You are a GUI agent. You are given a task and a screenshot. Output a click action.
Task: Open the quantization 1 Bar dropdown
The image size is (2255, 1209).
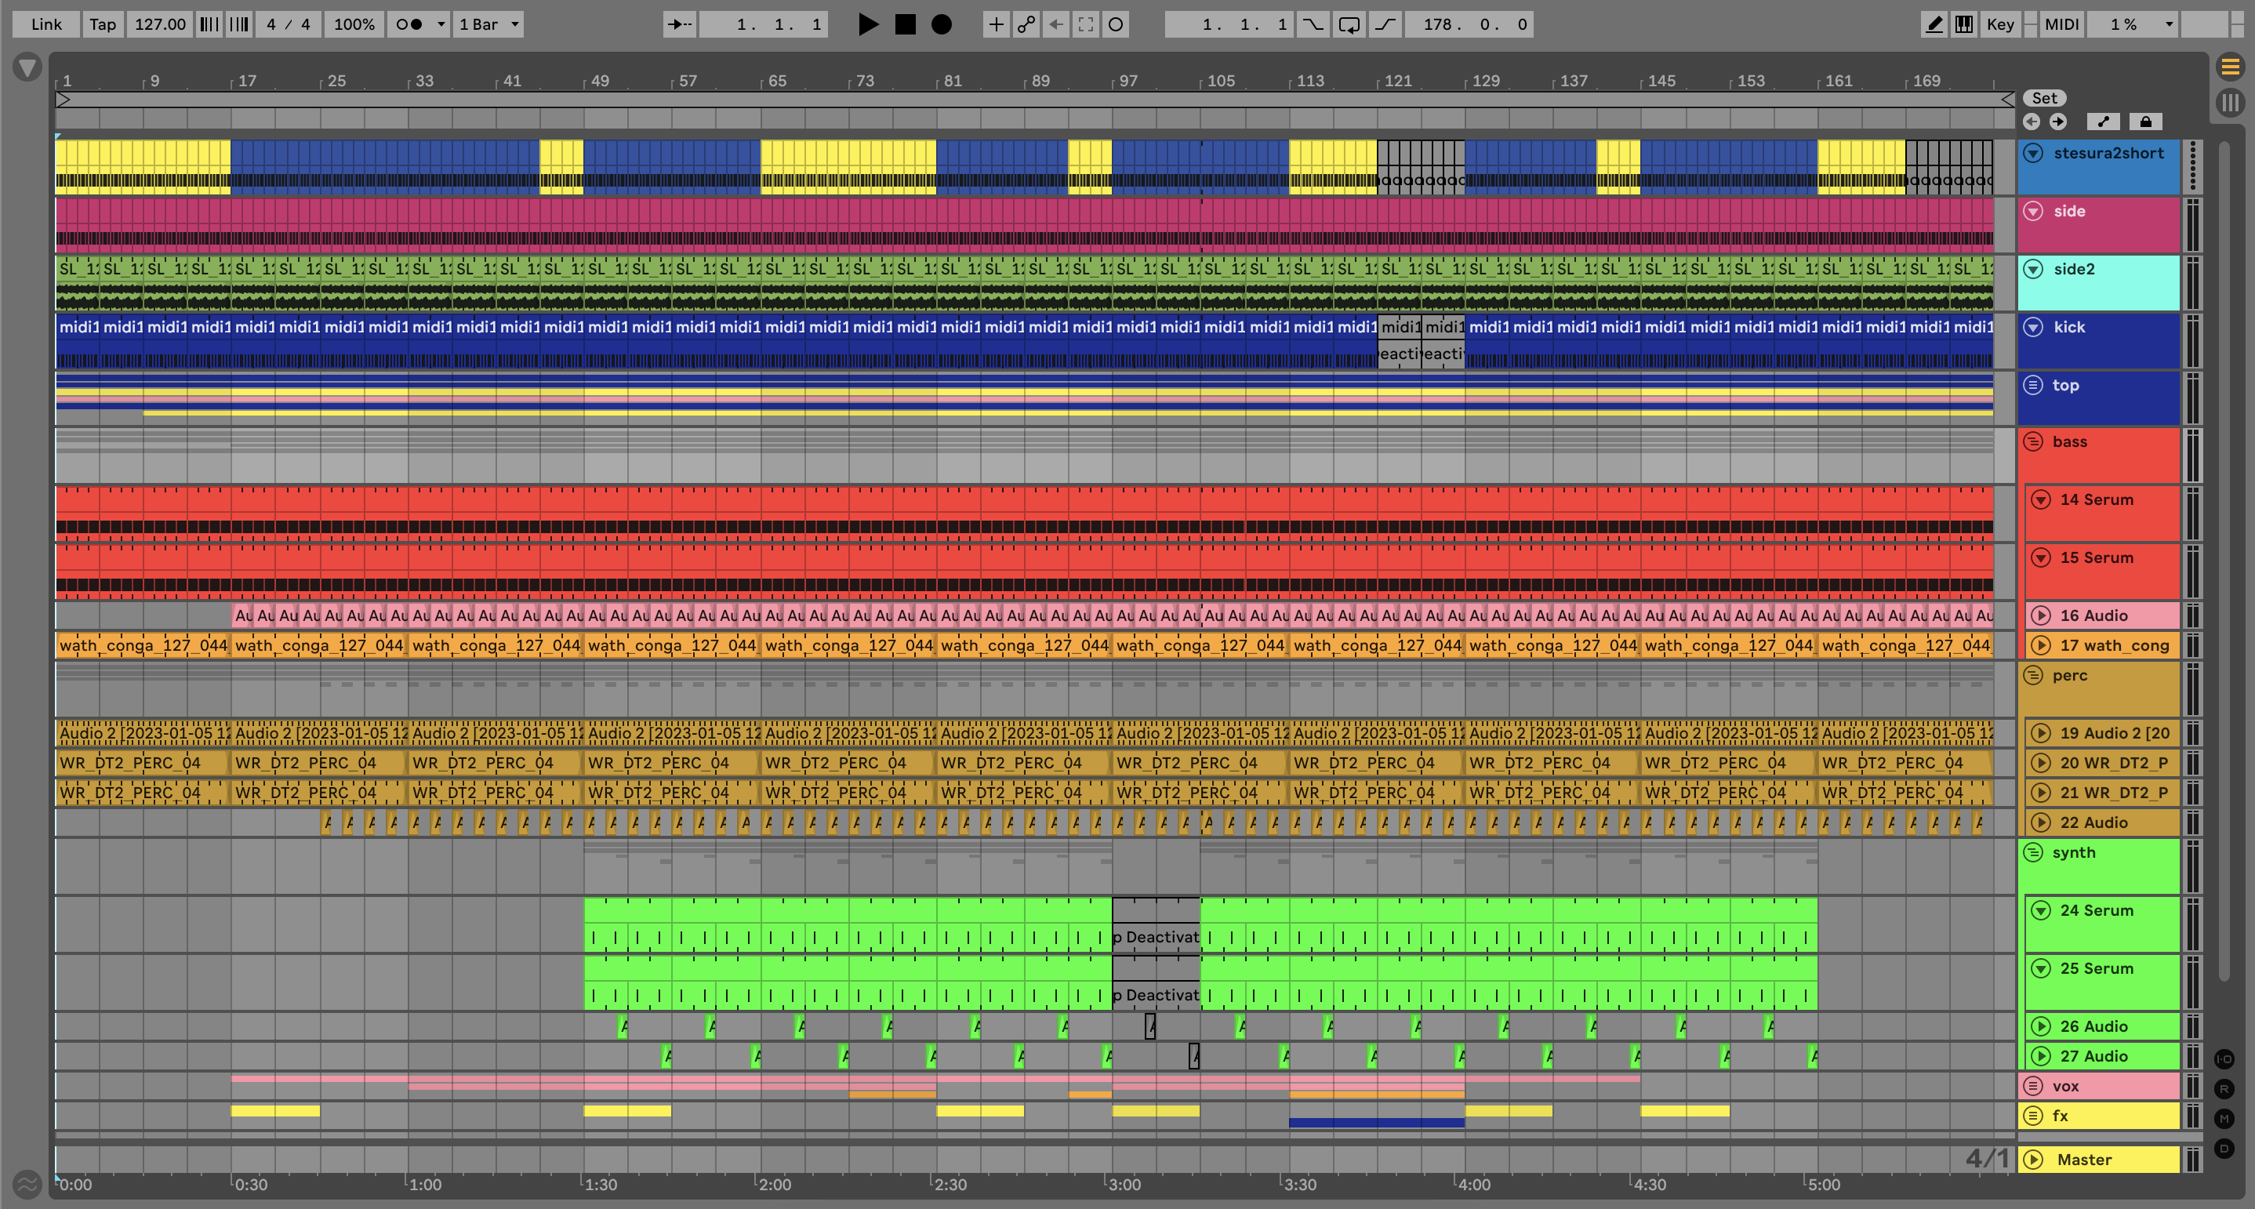point(488,24)
